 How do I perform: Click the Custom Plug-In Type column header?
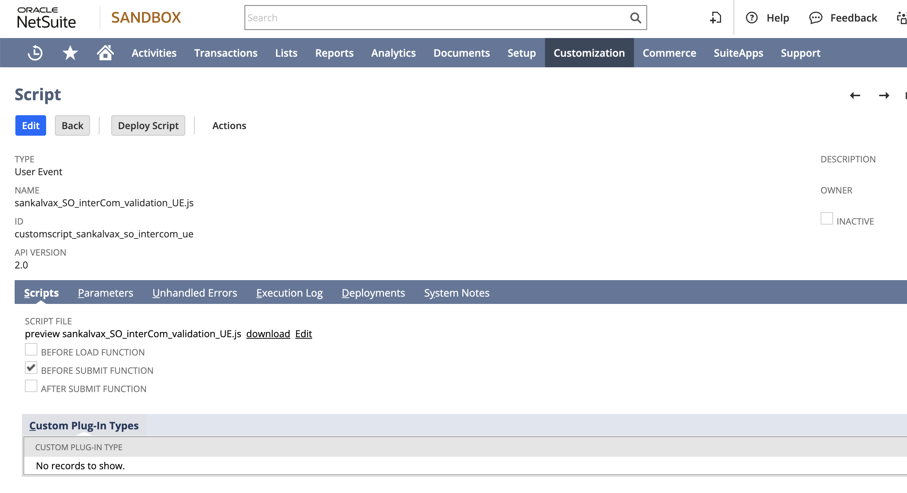(79, 447)
